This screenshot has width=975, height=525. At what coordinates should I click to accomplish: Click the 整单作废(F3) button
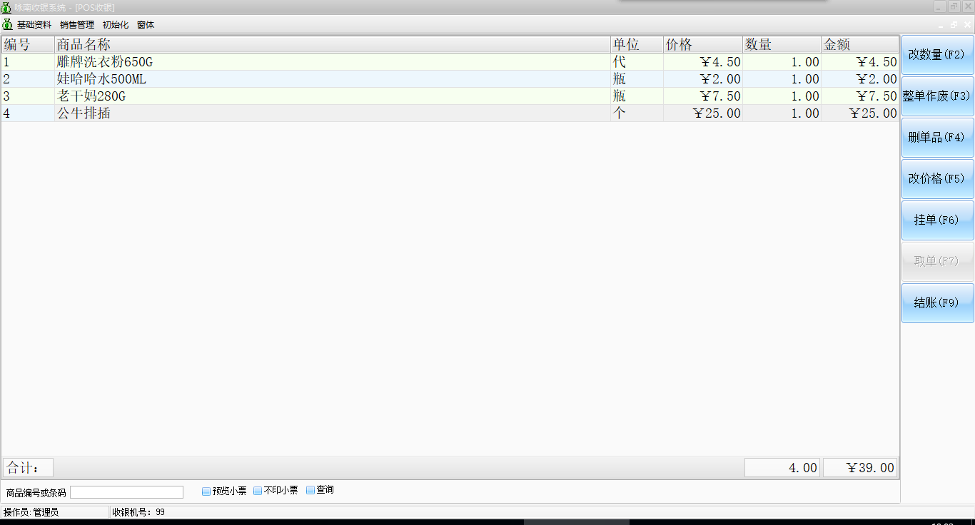937,96
